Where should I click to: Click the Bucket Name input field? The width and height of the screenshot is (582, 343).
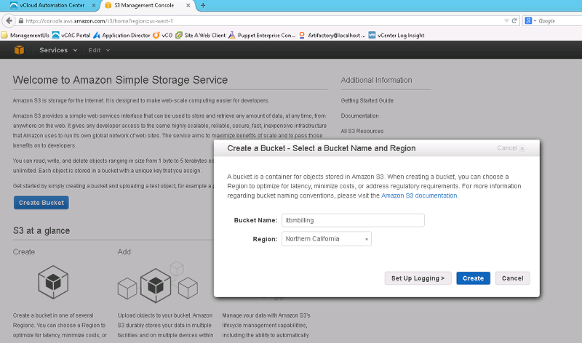pos(353,220)
